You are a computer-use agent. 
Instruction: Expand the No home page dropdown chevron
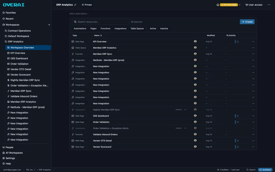(x=240, y=5)
